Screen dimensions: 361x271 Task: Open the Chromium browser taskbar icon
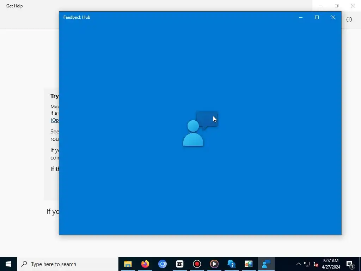point(162,264)
